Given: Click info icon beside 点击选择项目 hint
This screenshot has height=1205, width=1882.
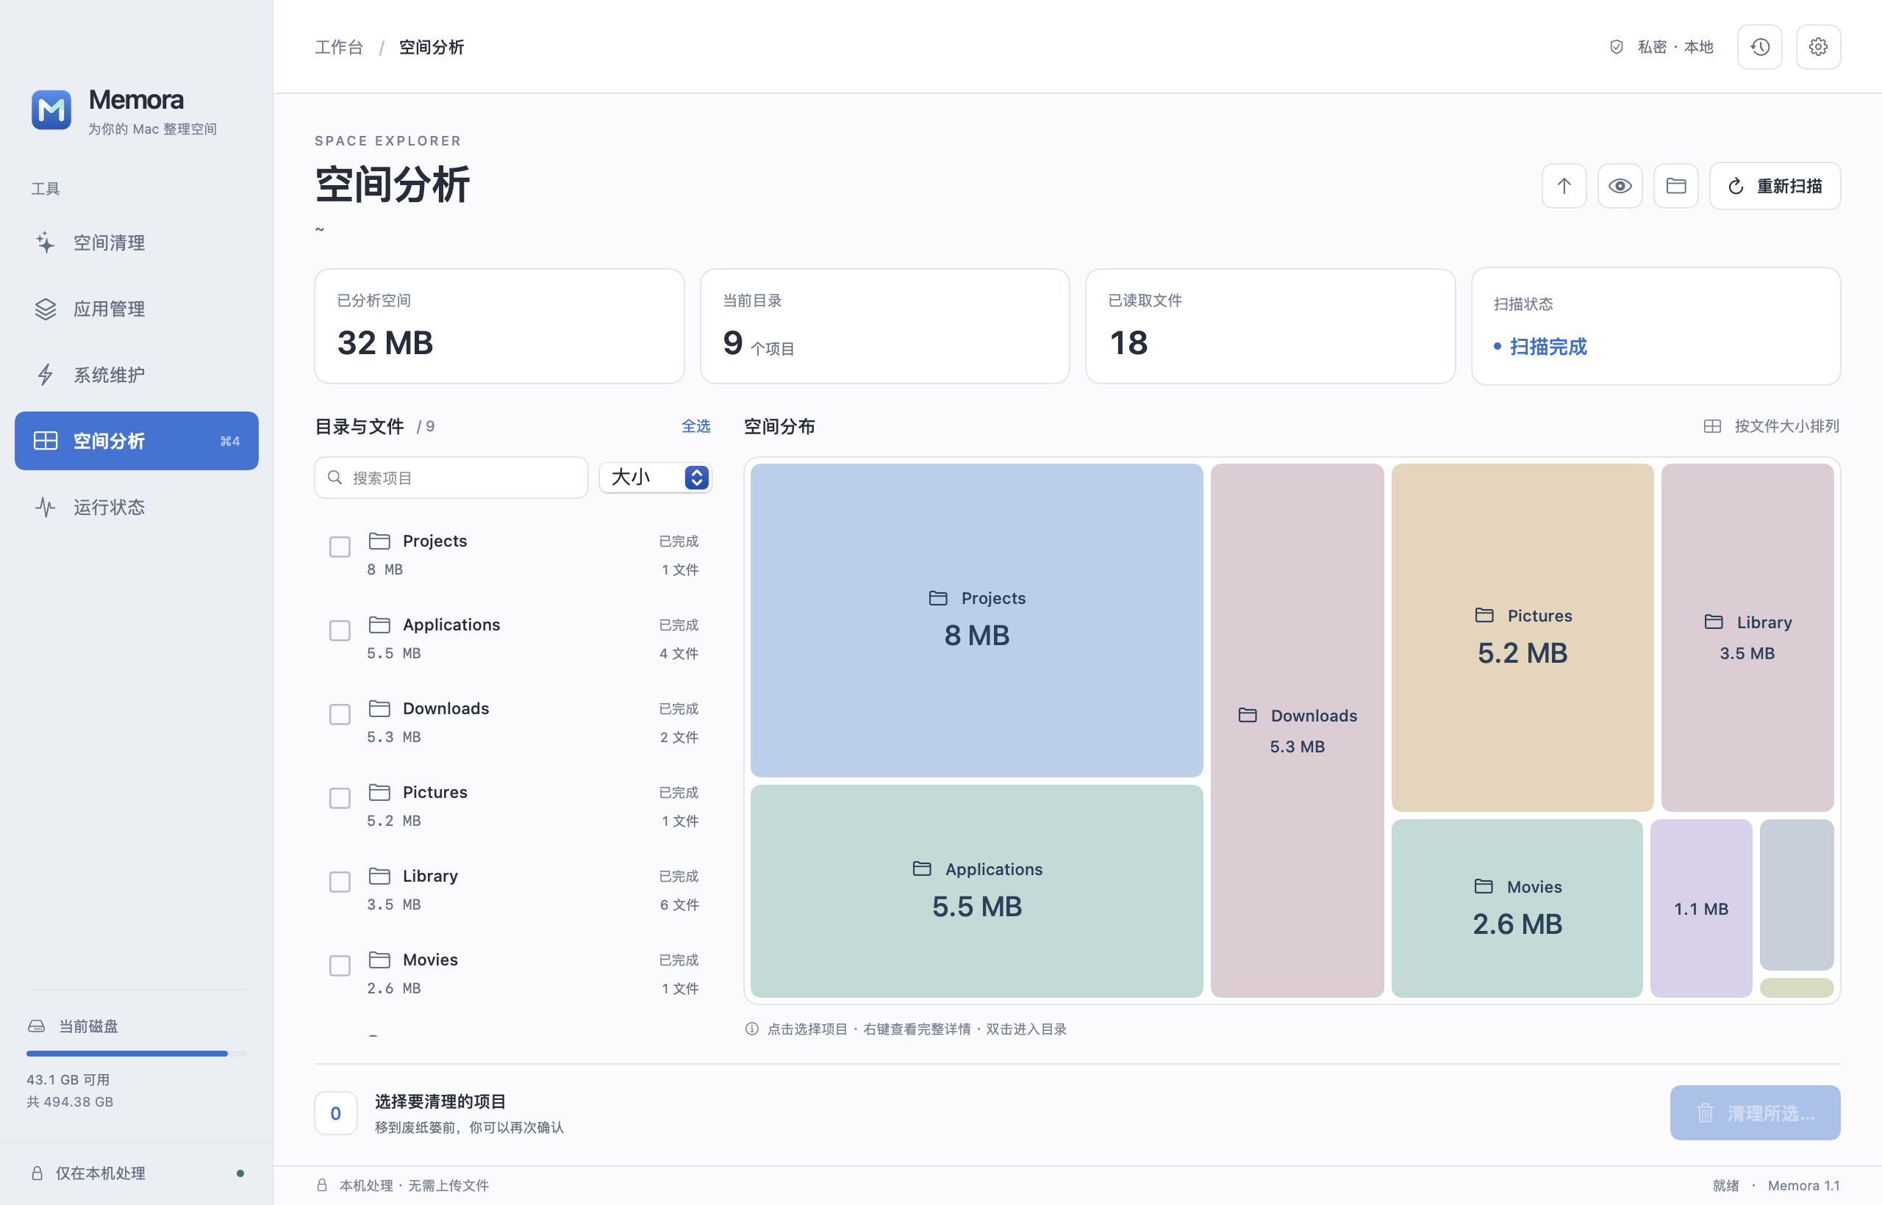Looking at the screenshot, I should (751, 1029).
